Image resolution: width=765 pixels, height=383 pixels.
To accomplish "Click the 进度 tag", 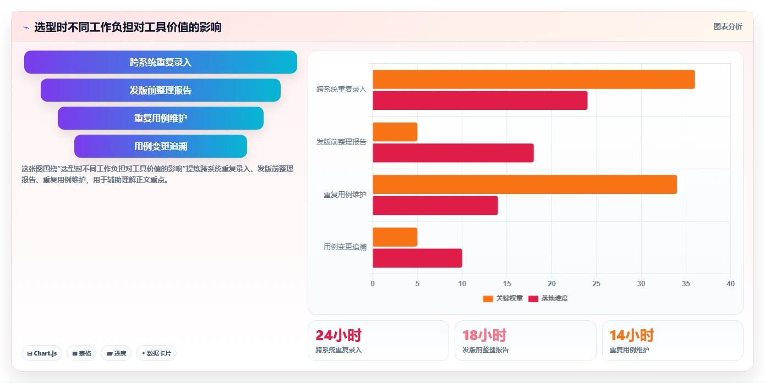I will 116,353.
